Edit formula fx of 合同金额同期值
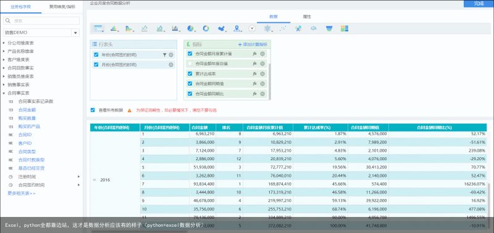The image size is (494, 233). coord(254,84)
